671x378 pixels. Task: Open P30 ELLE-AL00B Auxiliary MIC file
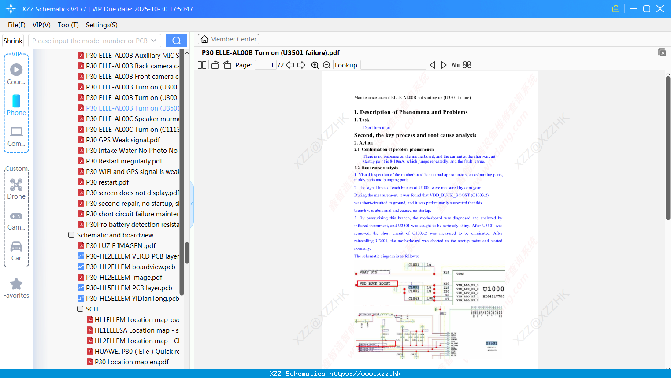(128, 56)
